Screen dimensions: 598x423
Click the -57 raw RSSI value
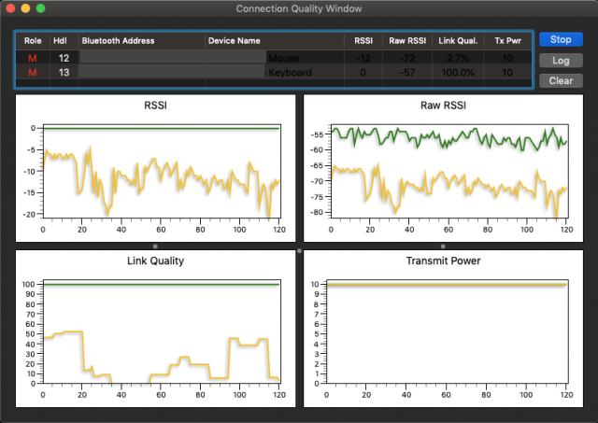point(407,73)
